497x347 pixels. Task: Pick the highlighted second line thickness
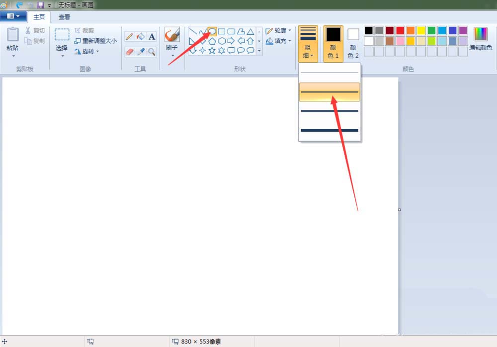(x=330, y=92)
